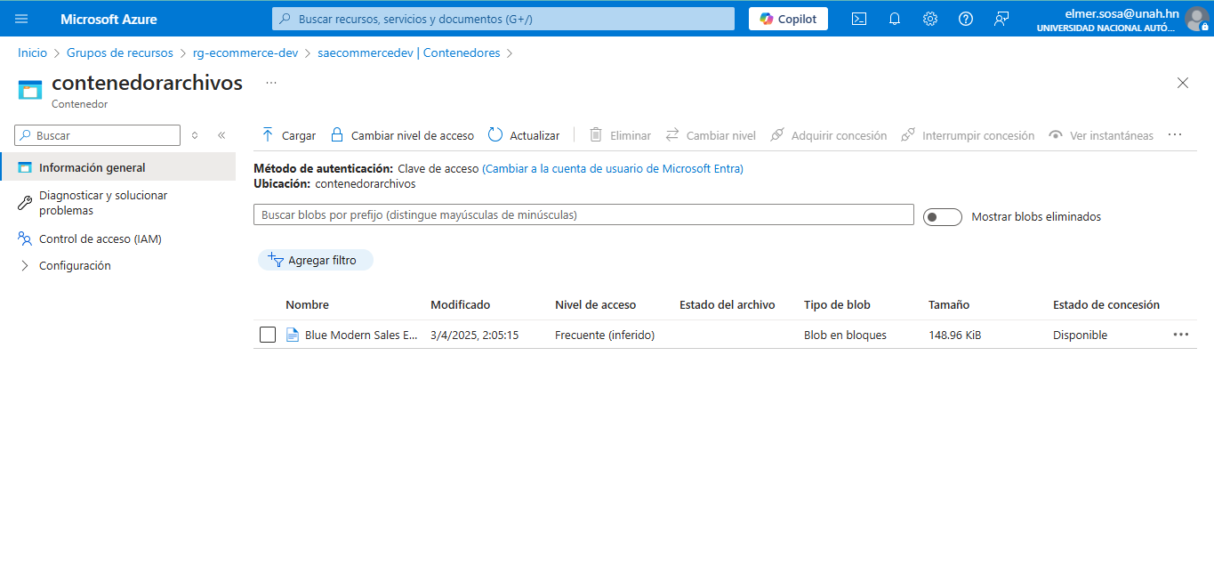Collapse the sidebar with the double chevron
1214x574 pixels.
click(221, 134)
